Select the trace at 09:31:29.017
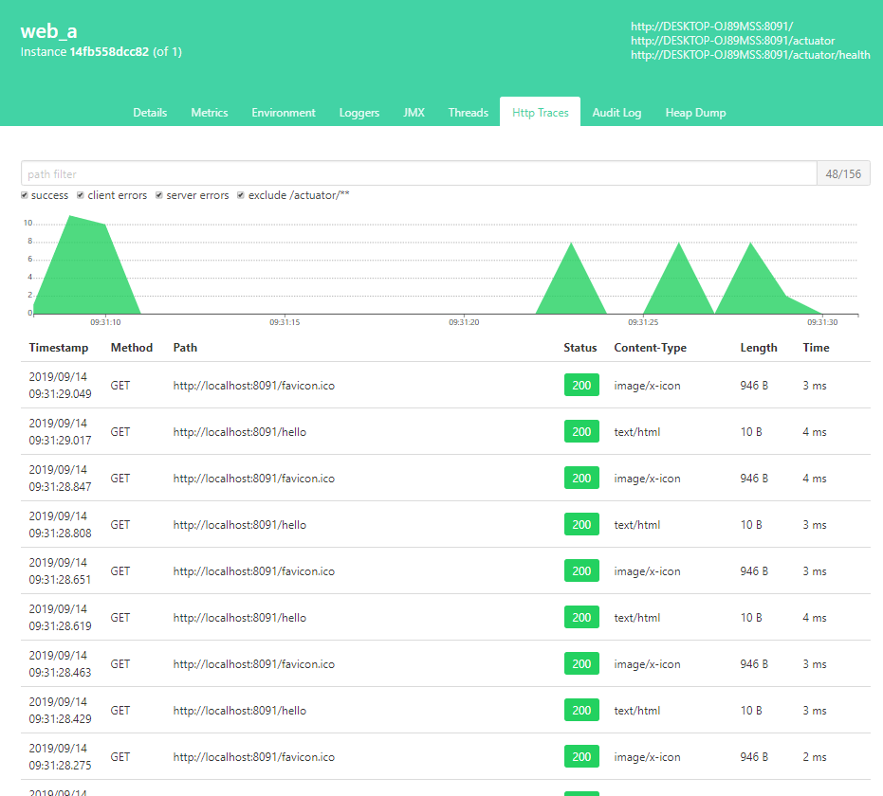 [x=446, y=431]
